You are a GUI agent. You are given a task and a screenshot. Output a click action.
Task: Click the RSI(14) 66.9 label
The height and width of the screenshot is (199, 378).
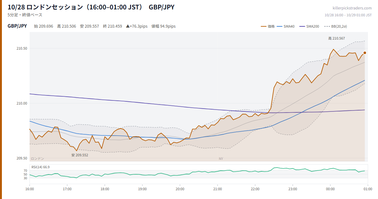(x=40, y=167)
